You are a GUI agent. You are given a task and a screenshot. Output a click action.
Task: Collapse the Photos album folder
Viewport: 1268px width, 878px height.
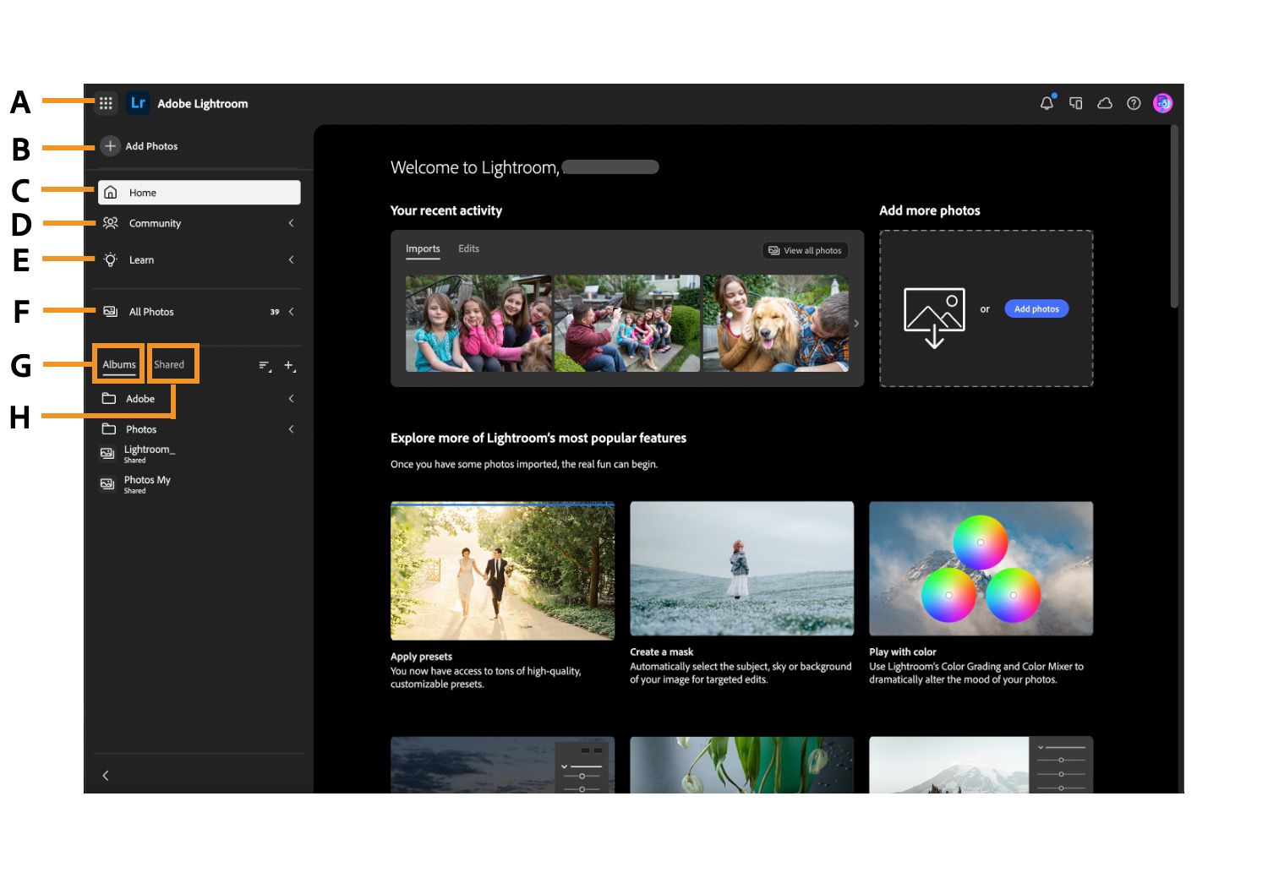pyautogui.click(x=291, y=428)
